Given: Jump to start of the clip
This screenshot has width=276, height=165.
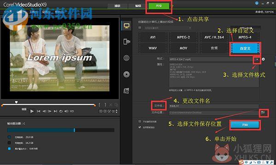Looking at the screenshot, I should (38, 111).
